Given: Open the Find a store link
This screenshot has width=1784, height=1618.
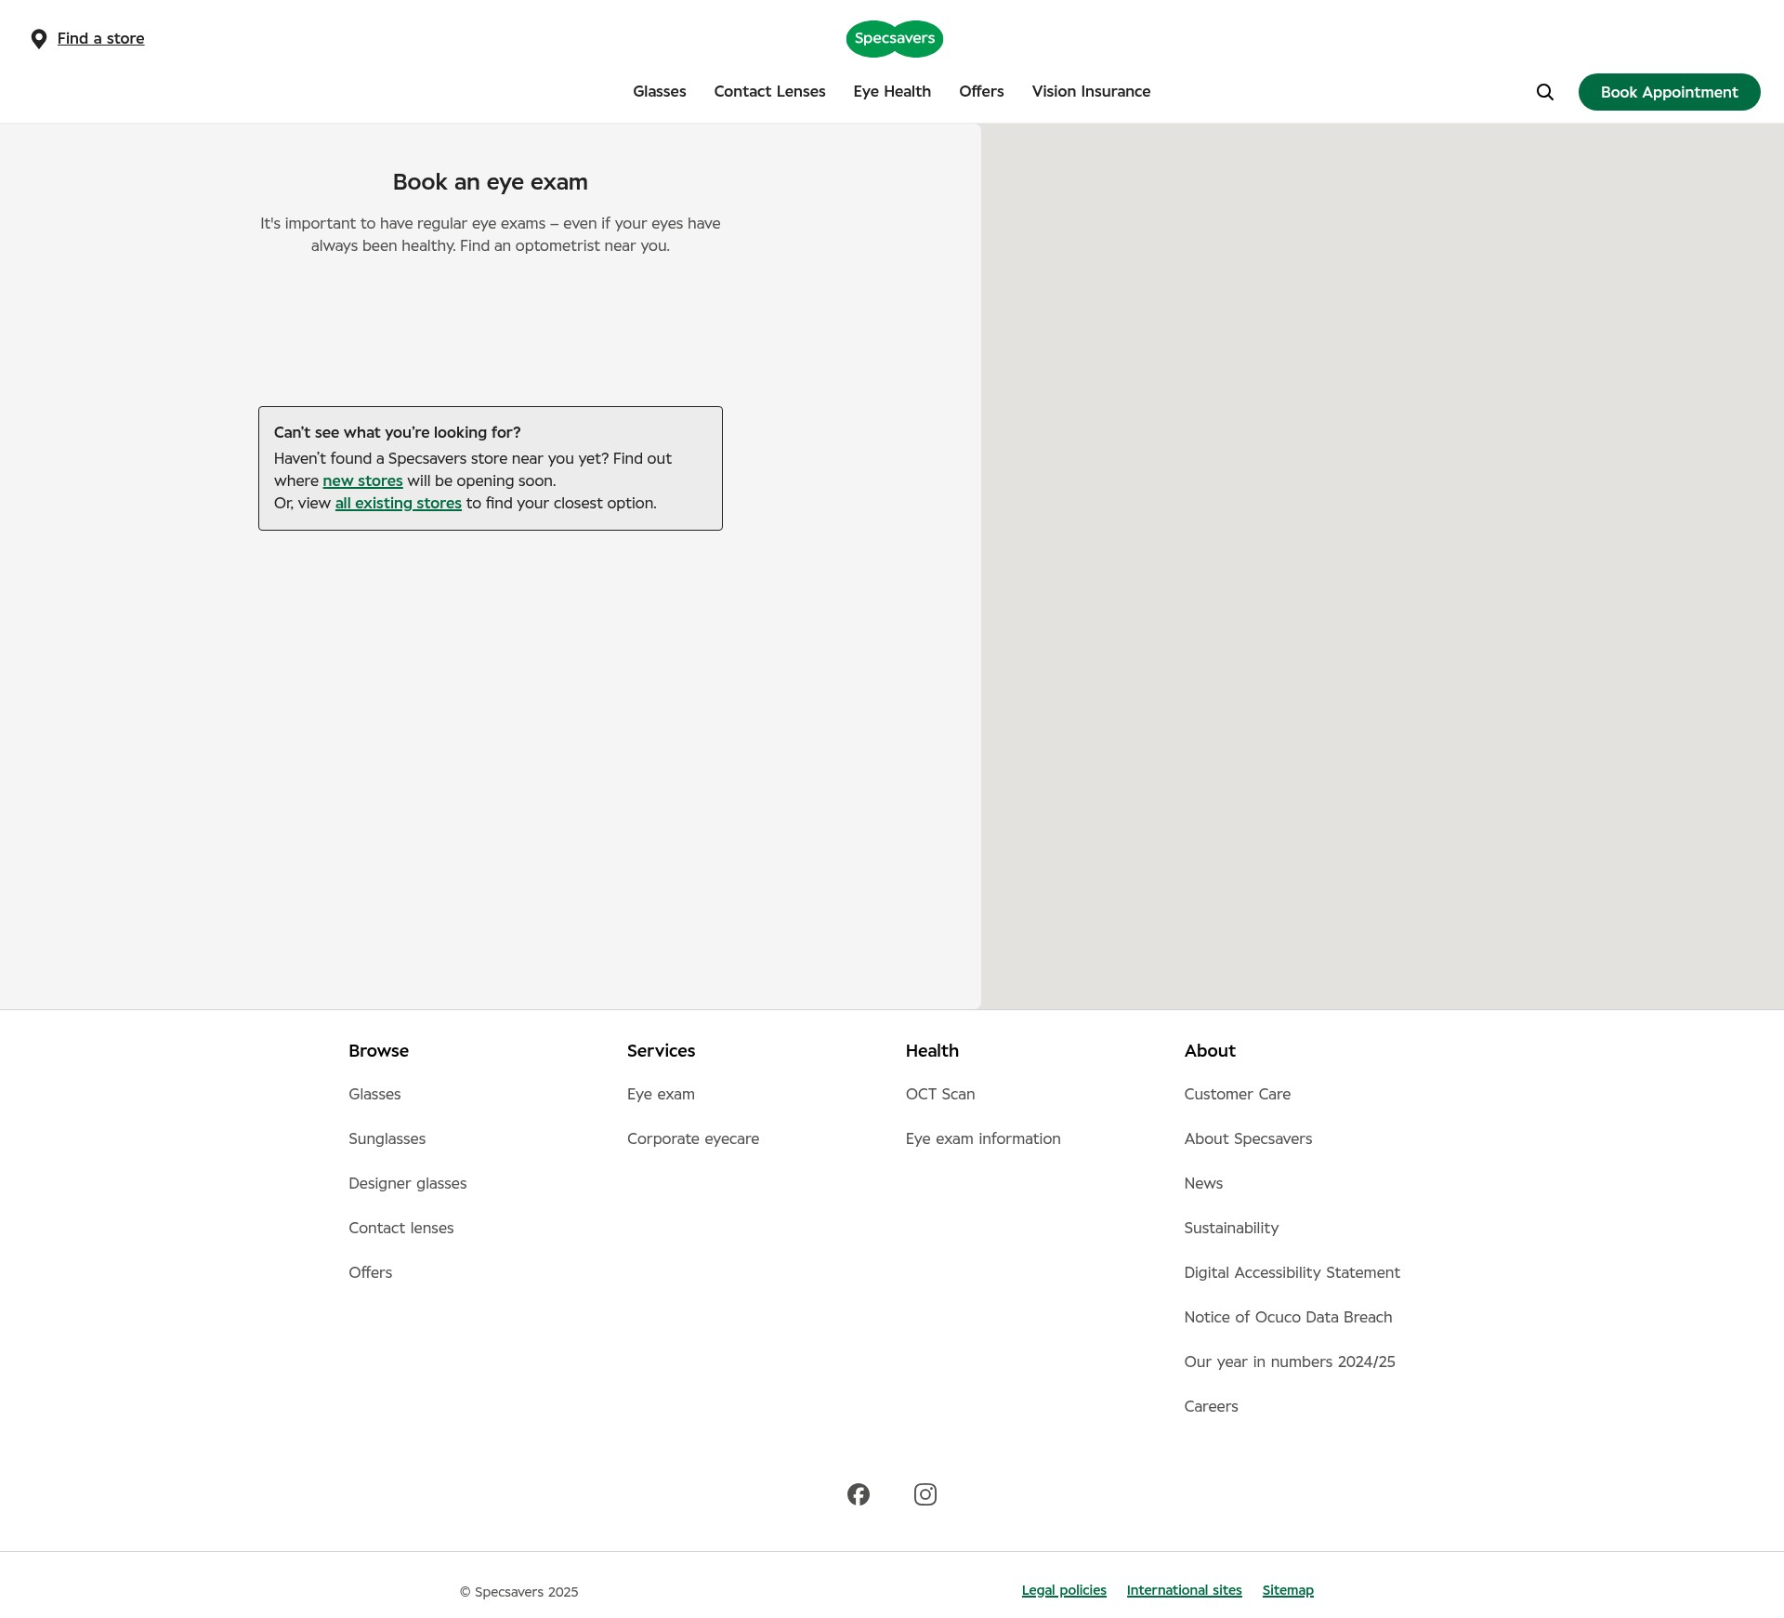Looking at the screenshot, I should [100, 38].
